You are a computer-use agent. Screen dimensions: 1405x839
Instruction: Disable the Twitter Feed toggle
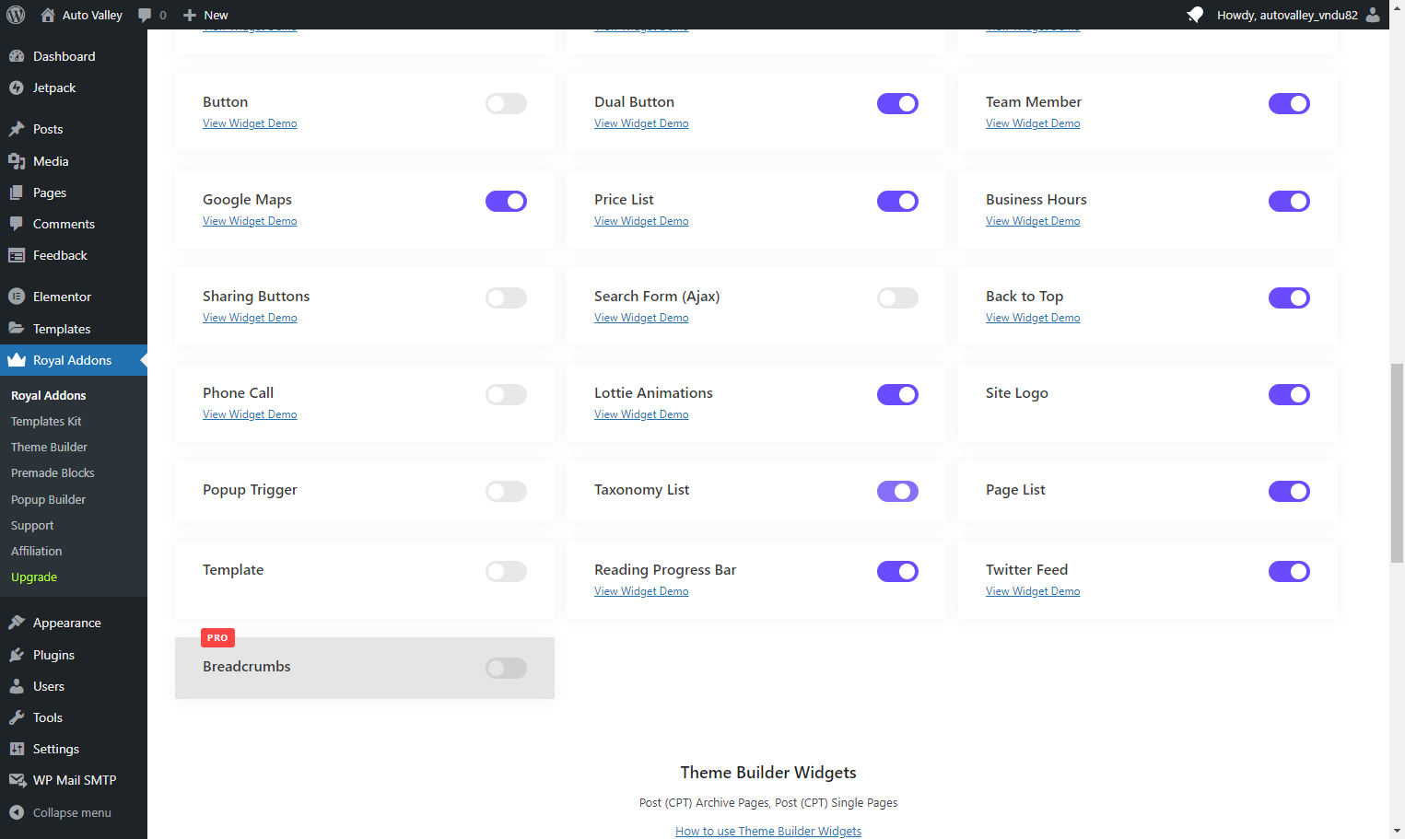click(x=1289, y=572)
